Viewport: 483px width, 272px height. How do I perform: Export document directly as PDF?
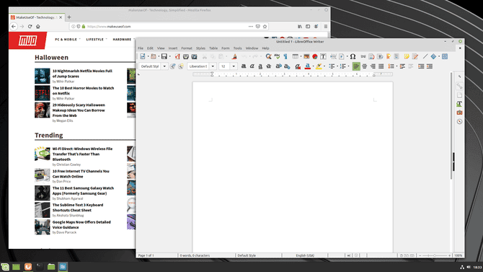click(177, 56)
